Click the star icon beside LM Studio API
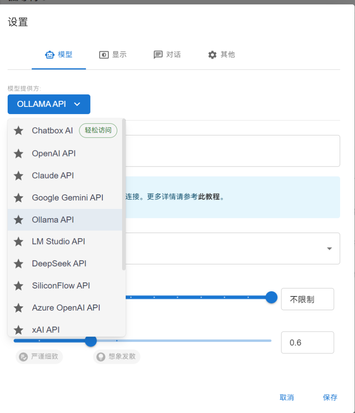 19,242
